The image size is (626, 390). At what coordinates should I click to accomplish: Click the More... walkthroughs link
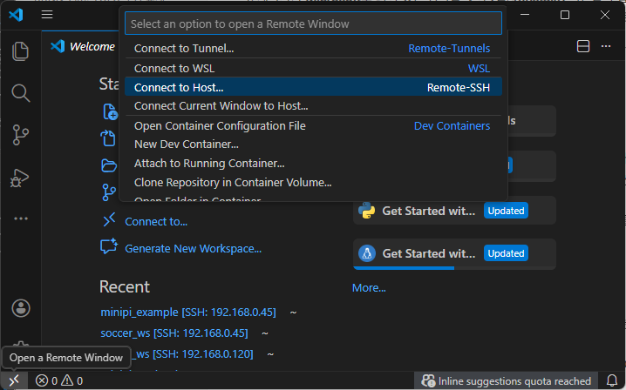(x=369, y=288)
